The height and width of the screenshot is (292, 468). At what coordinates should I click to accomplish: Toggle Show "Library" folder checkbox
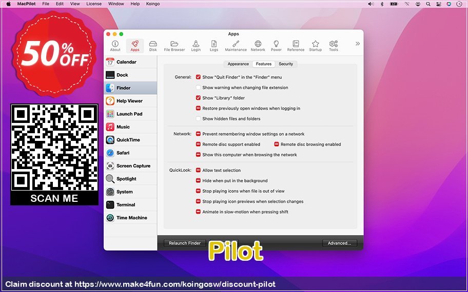click(198, 98)
